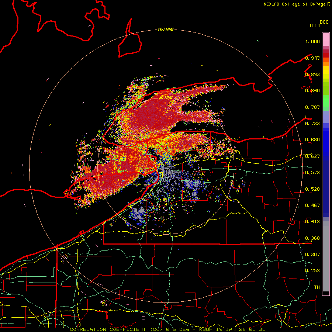Select the 0.680 legend value
This screenshot has height=332, width=332.
(312, 140)
